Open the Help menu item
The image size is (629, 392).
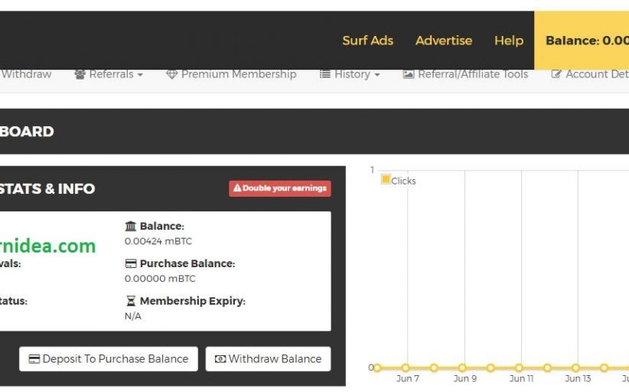point(509,41)
